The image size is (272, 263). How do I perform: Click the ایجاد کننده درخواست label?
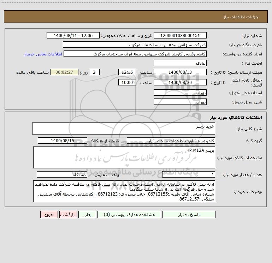[242, 54]
